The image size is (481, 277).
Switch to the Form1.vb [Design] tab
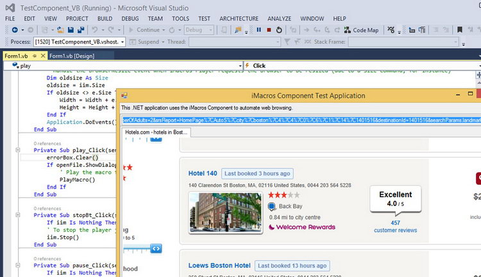coord(72,56)
